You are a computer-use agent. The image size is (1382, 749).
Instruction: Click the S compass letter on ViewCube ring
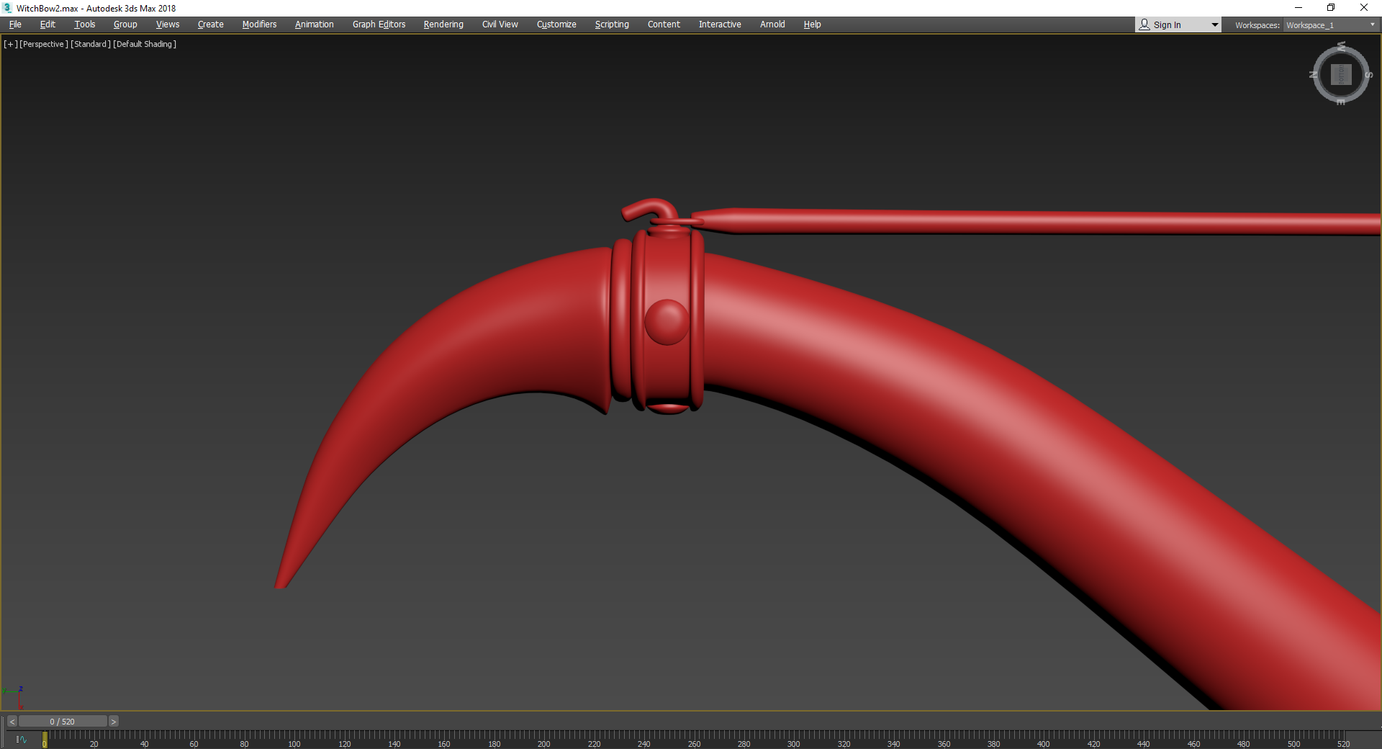coord(1369,75)
